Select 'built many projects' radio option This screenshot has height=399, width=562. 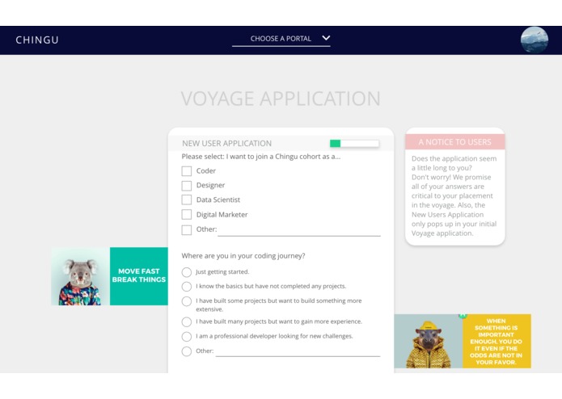click(186, 321)
